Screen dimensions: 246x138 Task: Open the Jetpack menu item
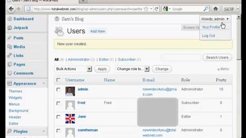[21, 28]
